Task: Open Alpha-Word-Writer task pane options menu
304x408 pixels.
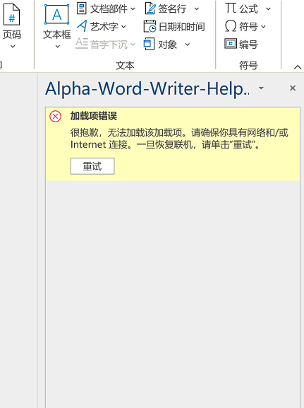Action: [x=261, y=88]
